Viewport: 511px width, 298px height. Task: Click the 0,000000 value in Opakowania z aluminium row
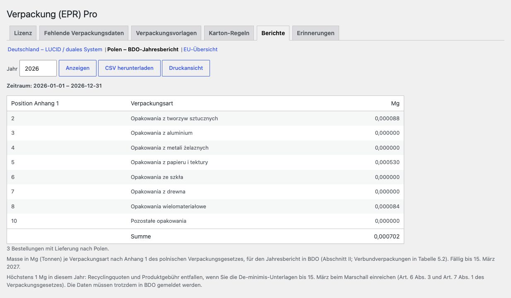[387, 133]
